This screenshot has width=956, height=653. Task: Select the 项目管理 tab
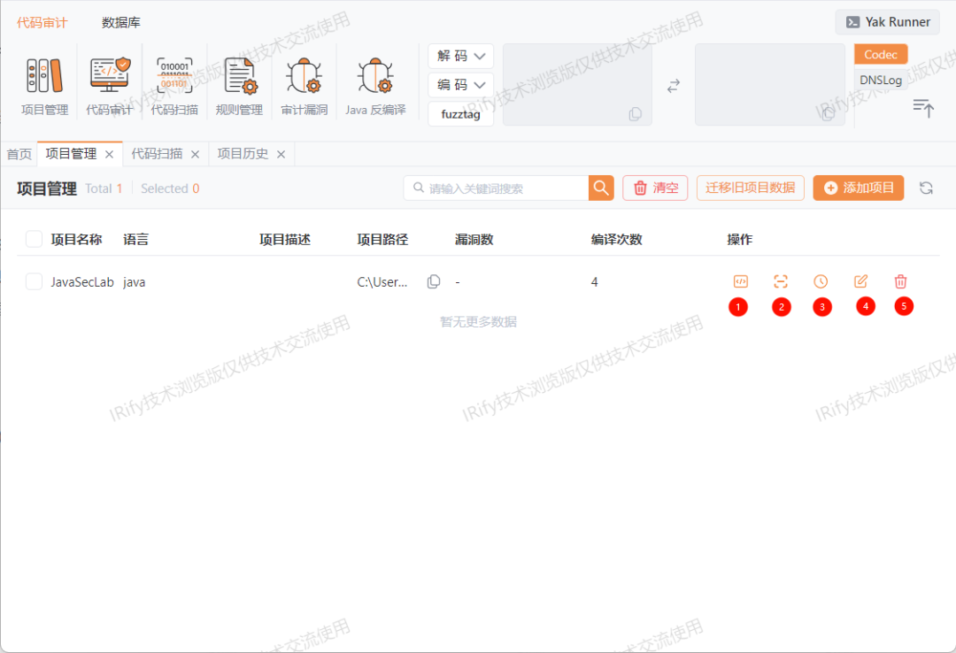click(71, 154)
